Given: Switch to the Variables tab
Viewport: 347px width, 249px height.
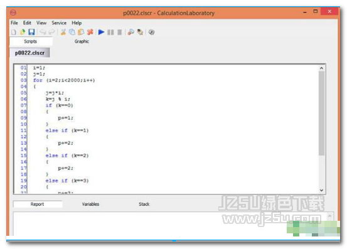Looking at the screenshot, I should [x=90, y=204].
